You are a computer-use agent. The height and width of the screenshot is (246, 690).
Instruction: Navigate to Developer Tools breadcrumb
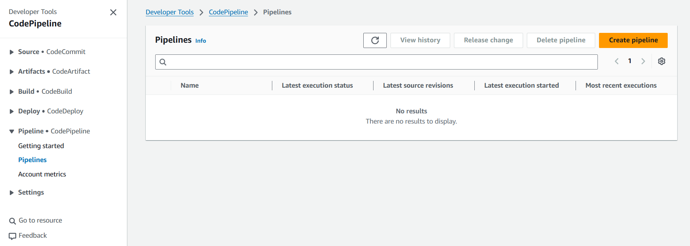tap(170, 12)
